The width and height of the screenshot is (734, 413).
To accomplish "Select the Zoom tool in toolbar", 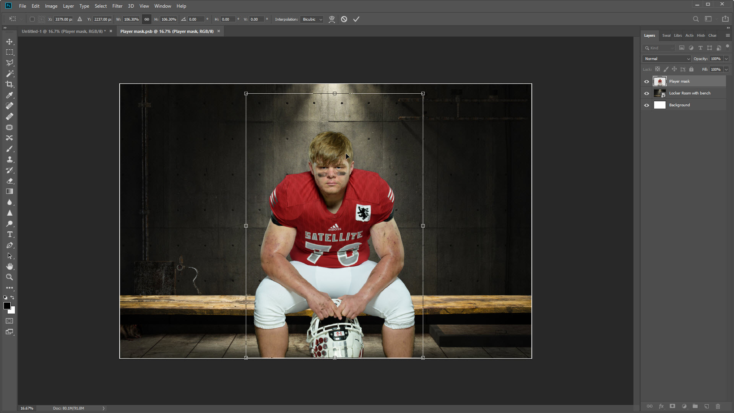I will click(x=10, y=277).
